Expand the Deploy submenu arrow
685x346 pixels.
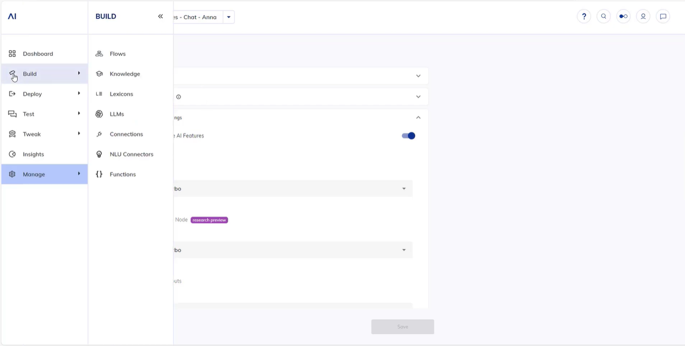[x=79, y=93]
